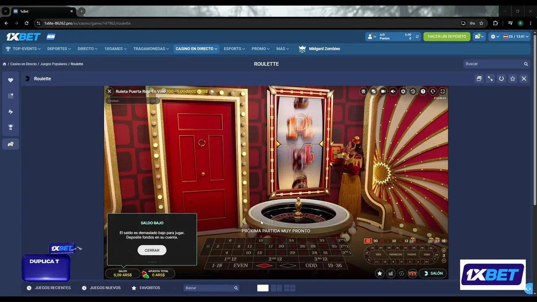This screenshot has width=537, height=302.
Task: Close the Roulette game panel
Action: [x=524, y=79]
